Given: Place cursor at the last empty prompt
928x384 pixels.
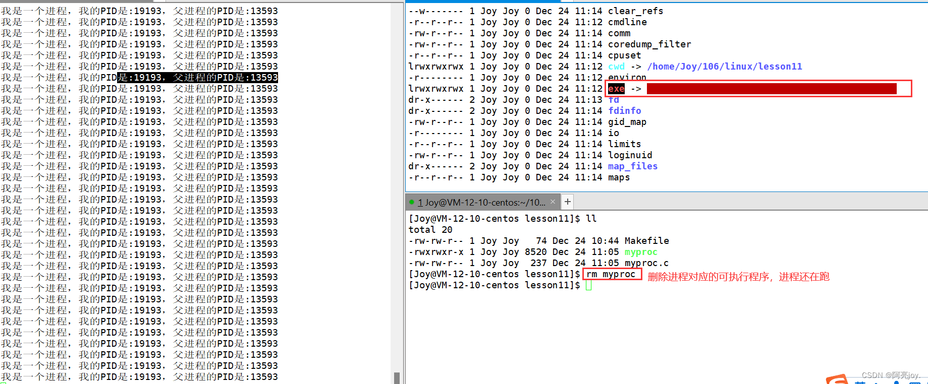Looking at the screenshot, I should point(588,285).
